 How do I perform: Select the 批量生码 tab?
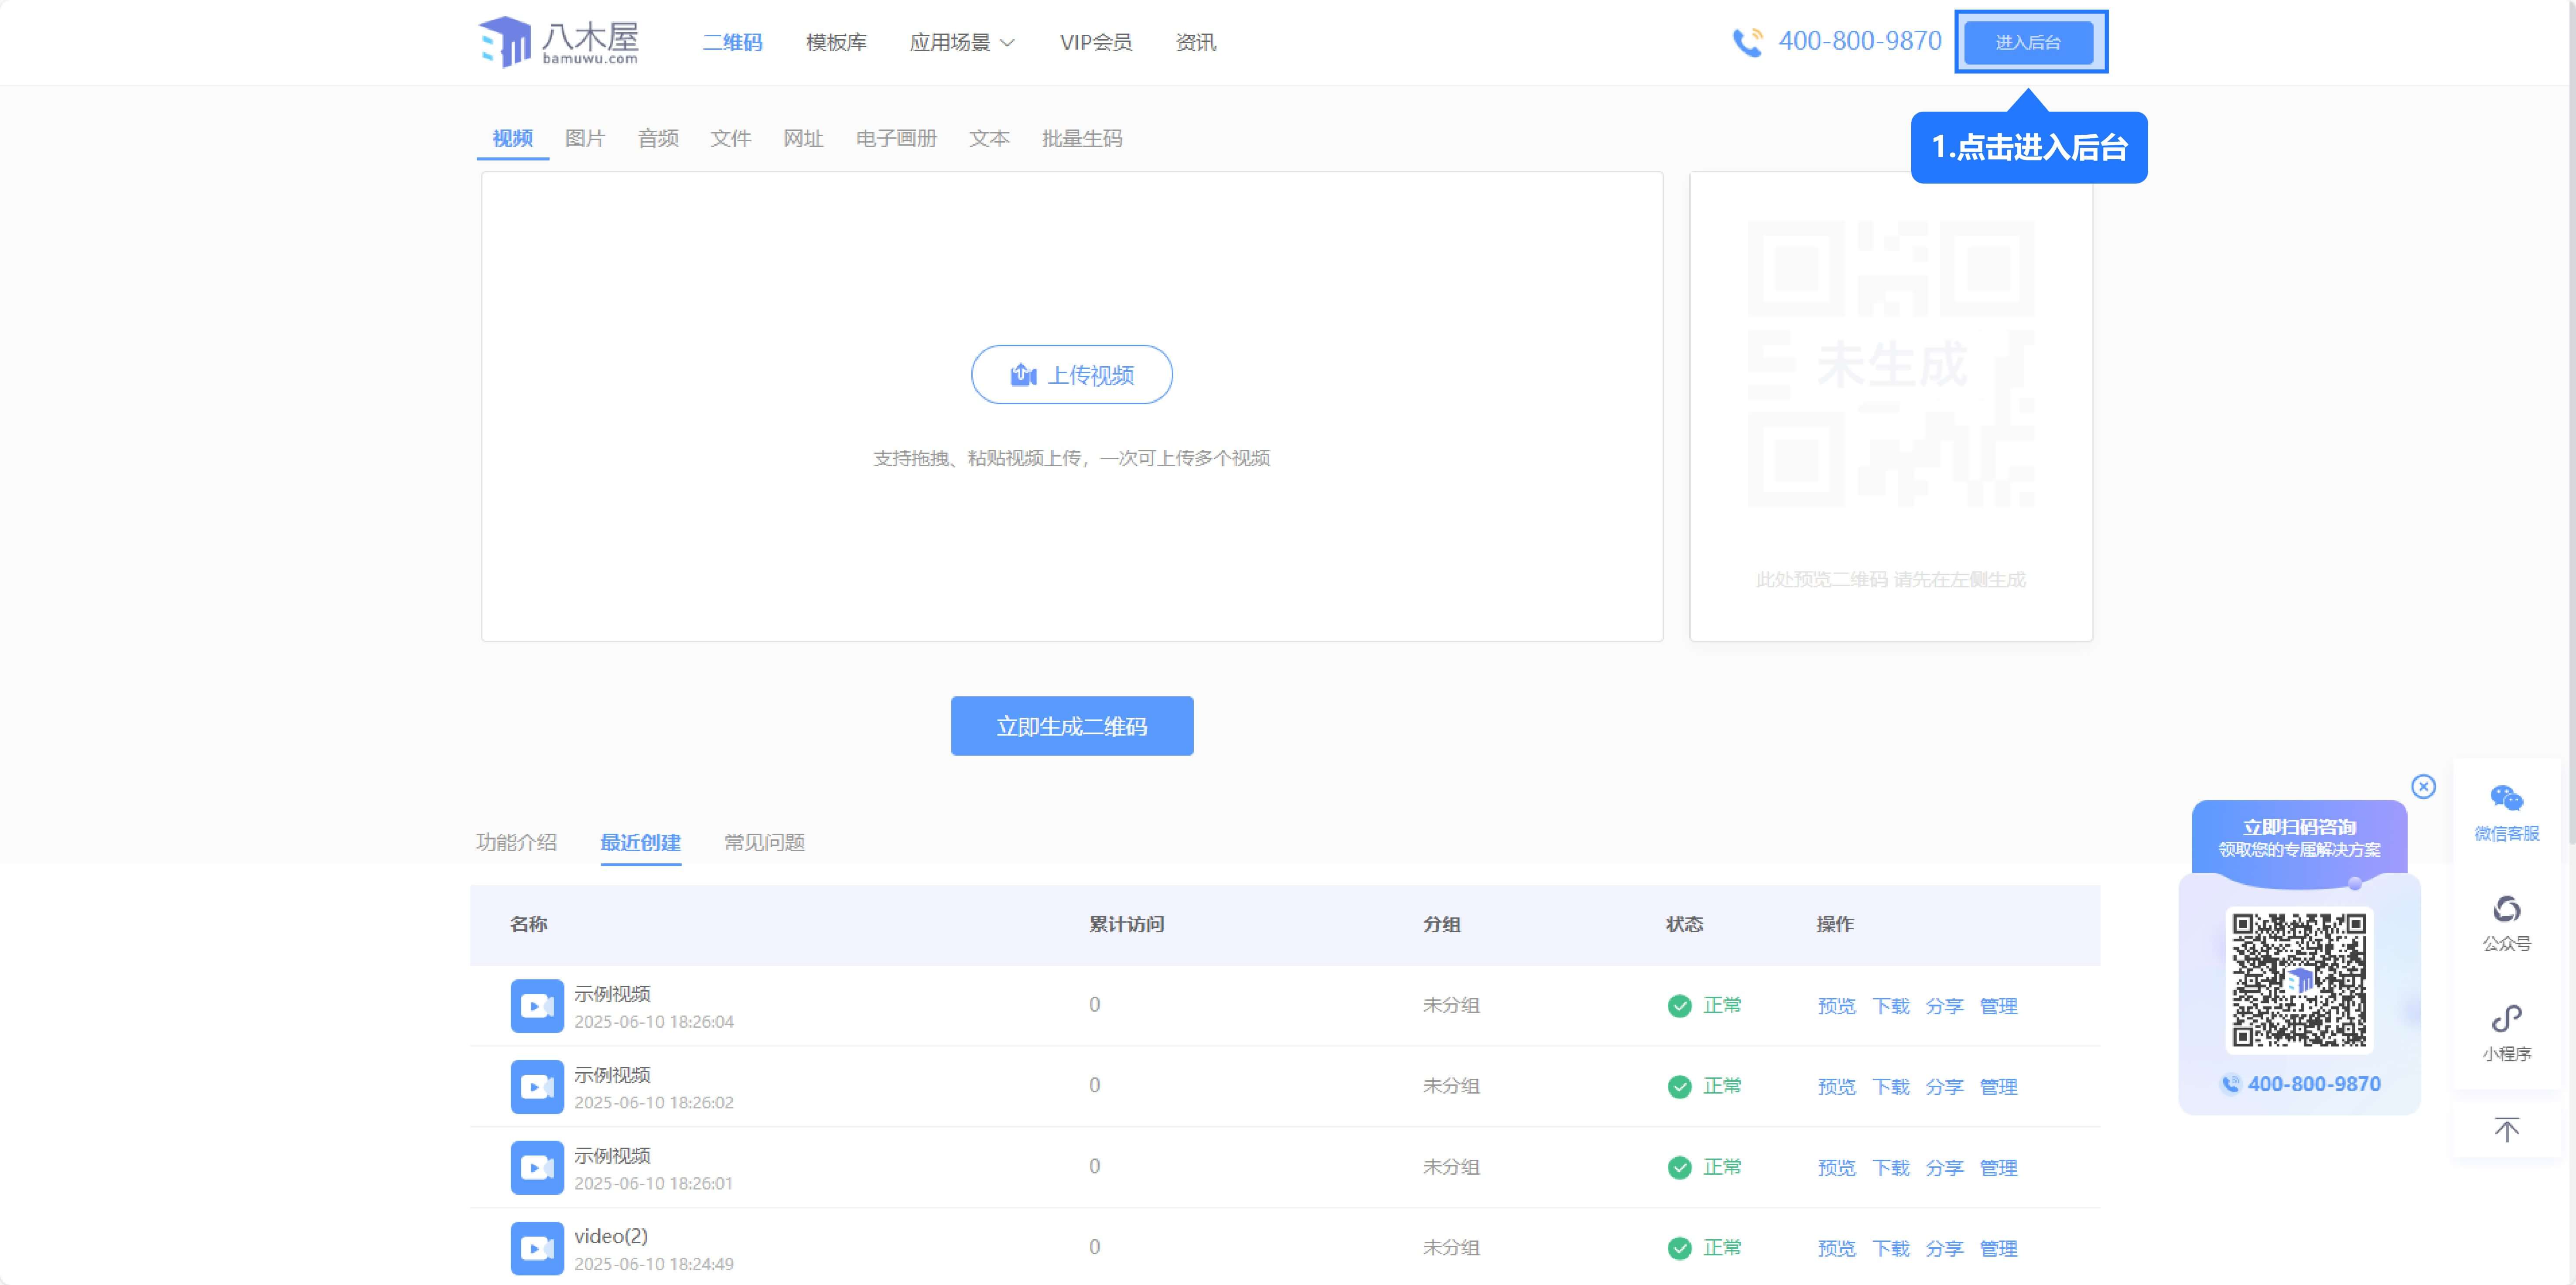click(x=1082, y=138)
